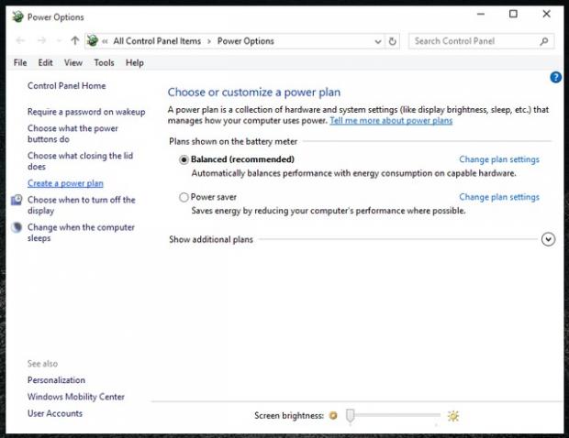This screenshot has width=569, height=438.
Task: Click the Power Options title bar icon
Action: [x=17, y=16]
